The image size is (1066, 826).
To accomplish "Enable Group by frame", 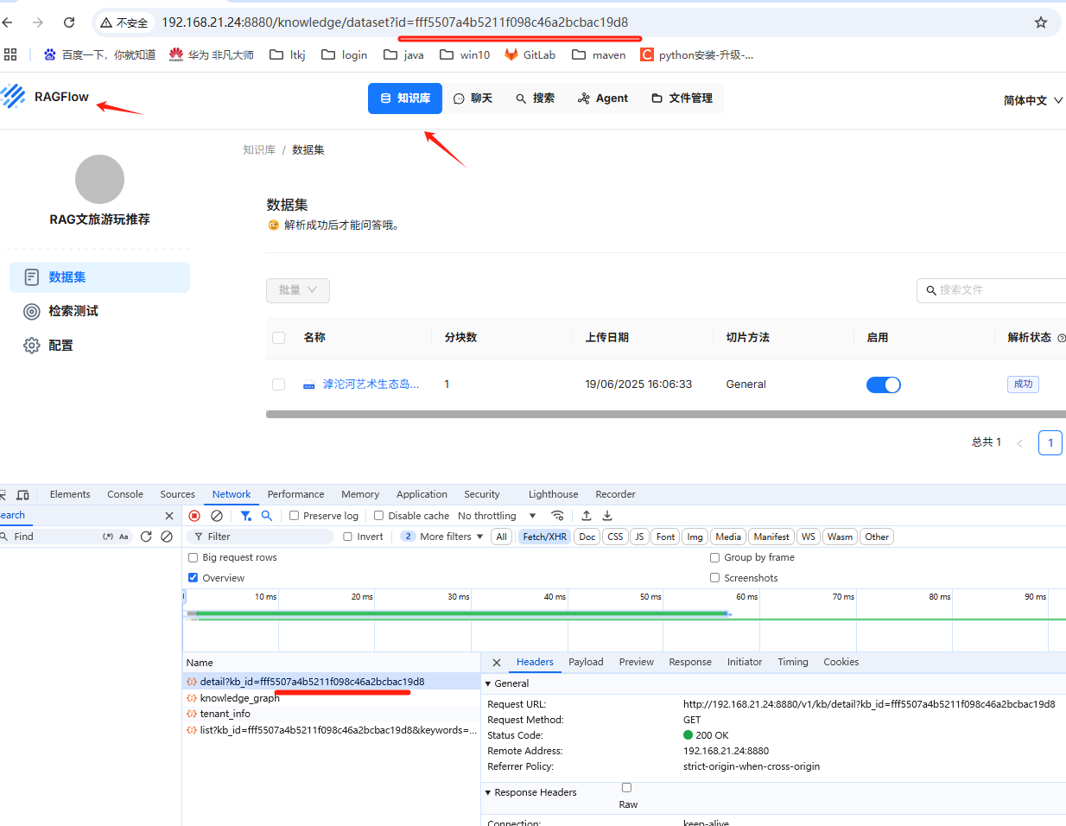I will click(x=714, y=557).
